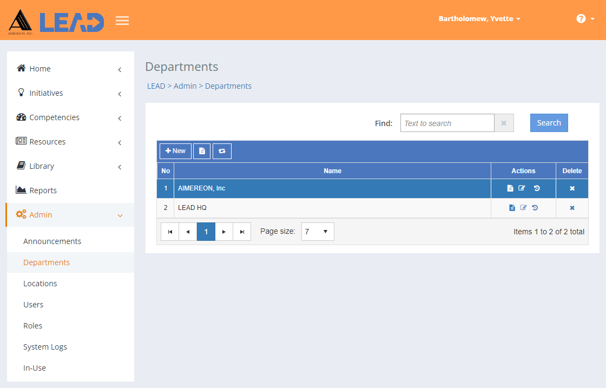Clear the search text with the x button

coord(504,123)
